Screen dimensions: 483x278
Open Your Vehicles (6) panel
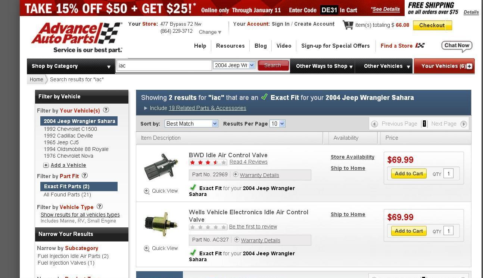444,66
